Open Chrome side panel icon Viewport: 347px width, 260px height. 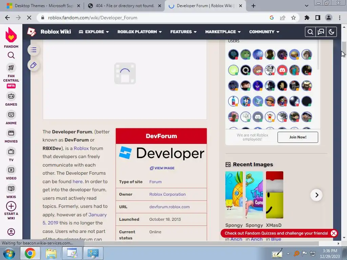click(x=318, y=18)
